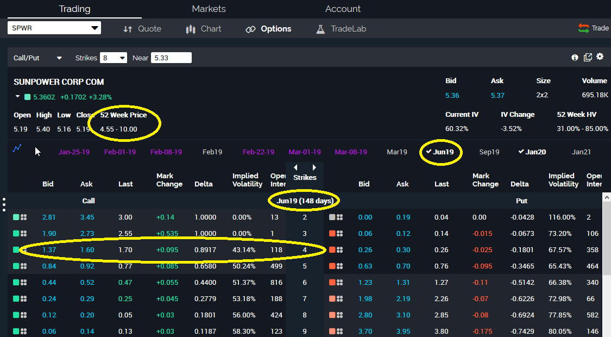Open TradeLab
This screenshot has width=611, height=337.
[341, 29]
